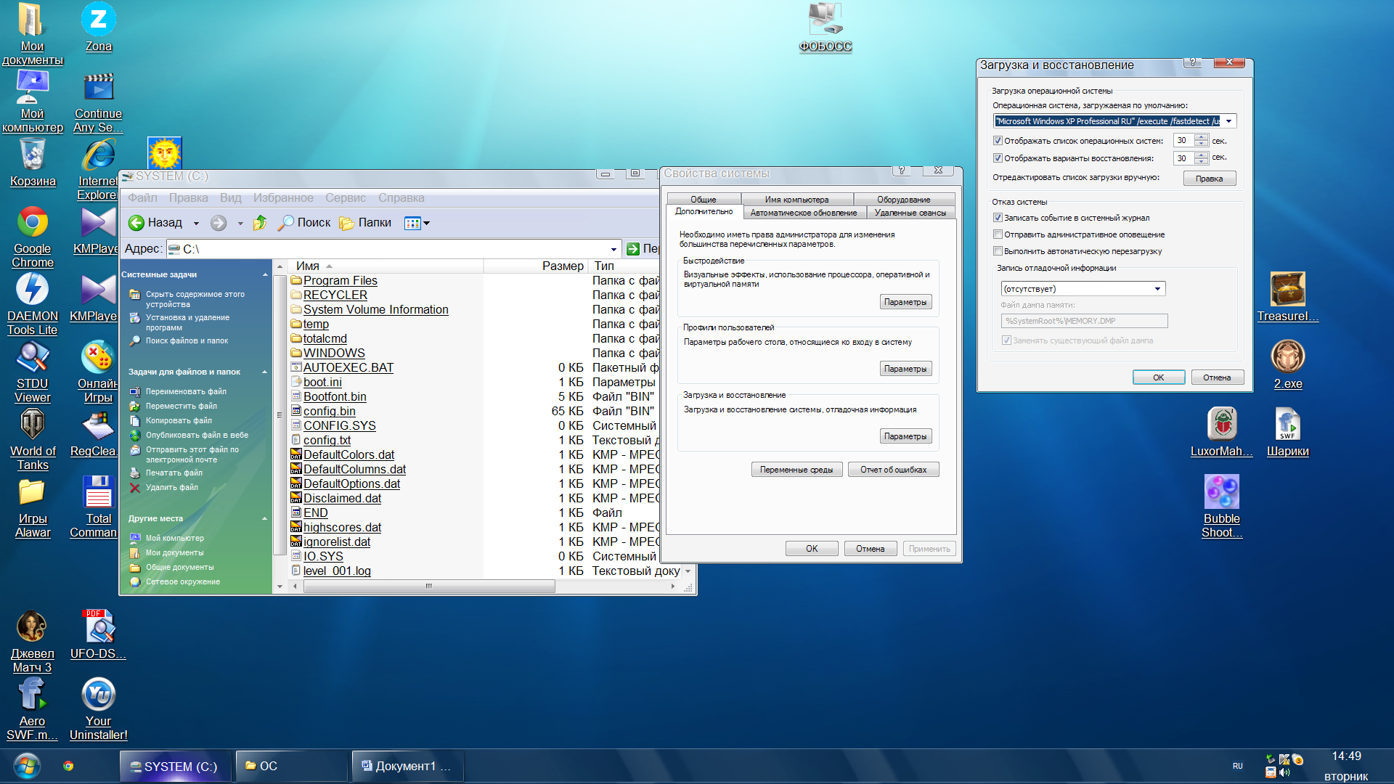The image size is (1394, 784).
Task: Toggle automatic restart checkbox
Action: coord(998,251)
